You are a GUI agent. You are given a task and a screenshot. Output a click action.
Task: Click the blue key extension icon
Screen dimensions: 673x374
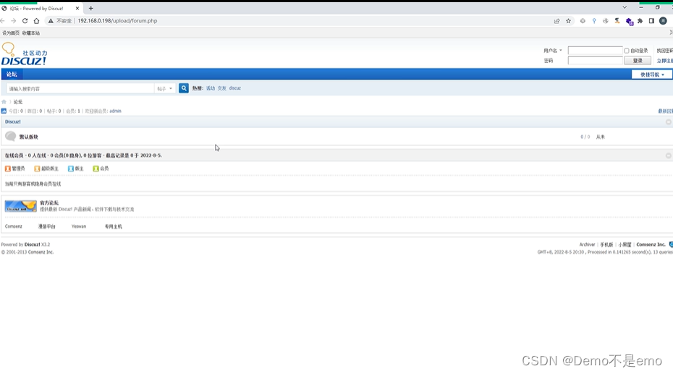(x=594, y=20)
